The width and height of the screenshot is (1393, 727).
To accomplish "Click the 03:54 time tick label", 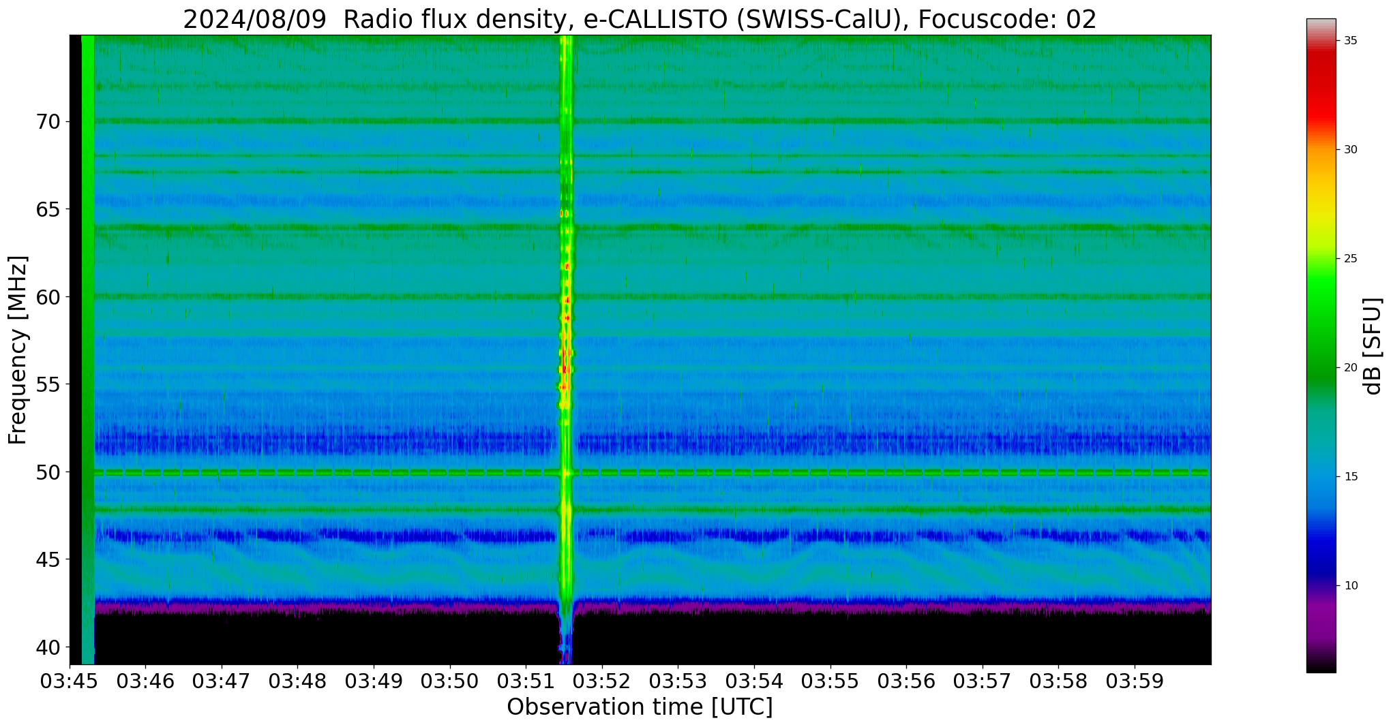I will click(754, 681).
